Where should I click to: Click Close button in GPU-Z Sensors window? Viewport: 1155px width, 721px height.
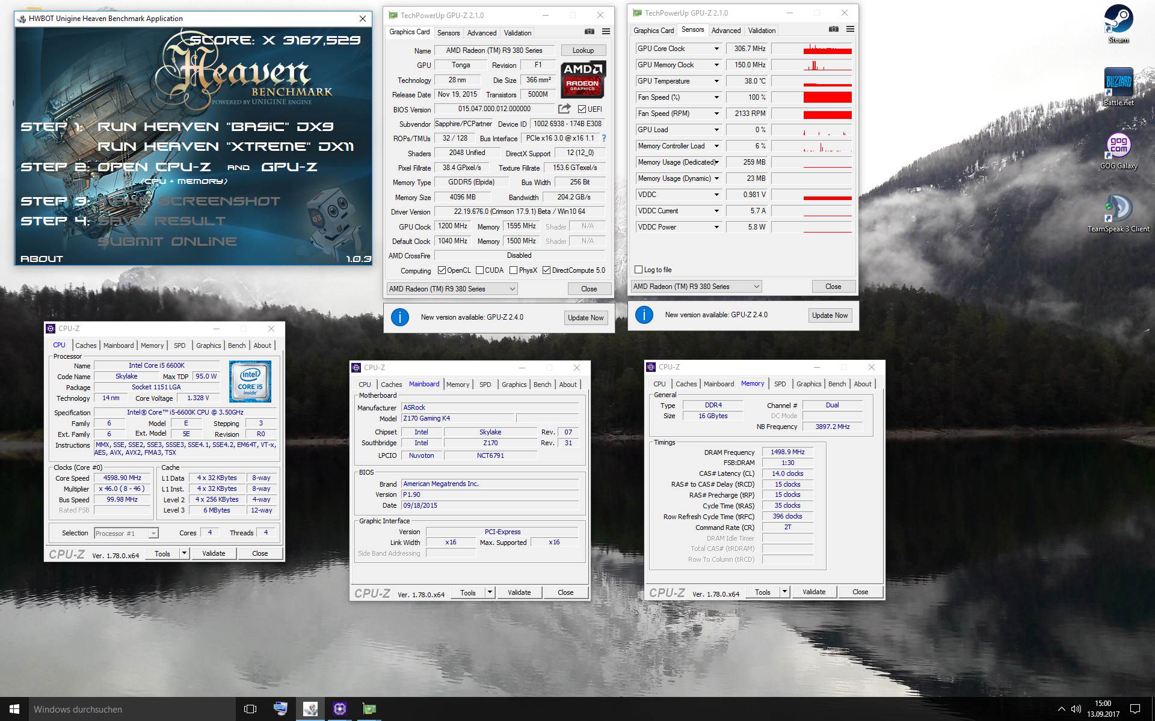coord(833,287)
